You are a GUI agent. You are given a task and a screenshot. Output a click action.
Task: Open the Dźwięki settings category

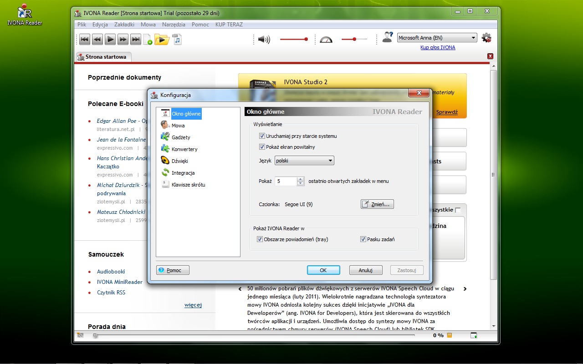179,161
